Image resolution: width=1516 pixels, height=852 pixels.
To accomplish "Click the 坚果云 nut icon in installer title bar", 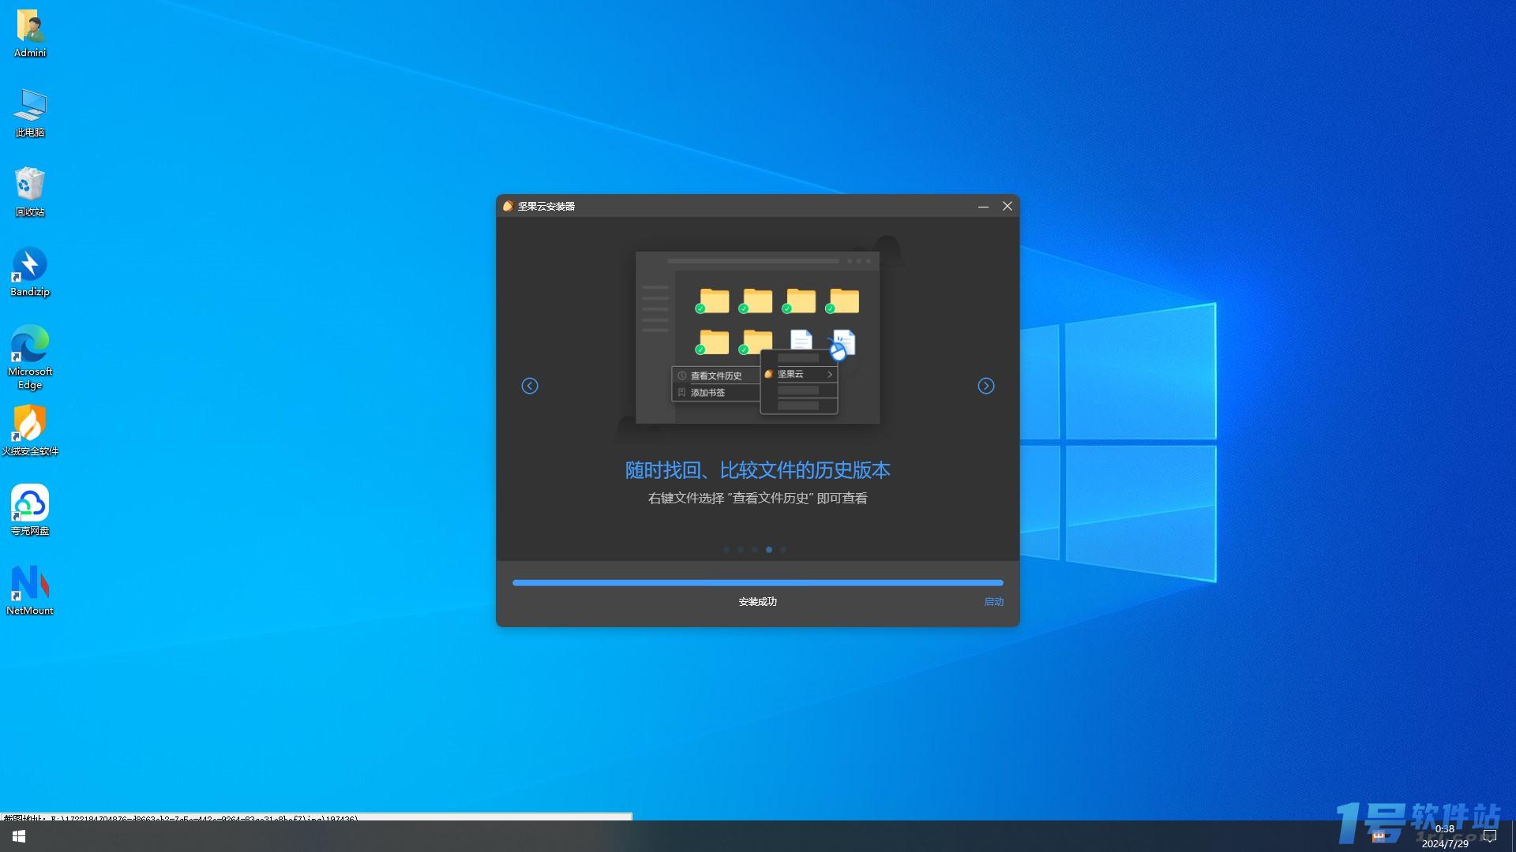I will pyautogui.click(x=508, y=206).
